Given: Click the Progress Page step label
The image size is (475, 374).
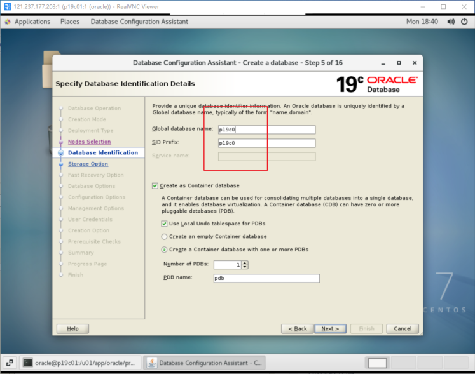Looking at the screenshot, I should (87, 264).
